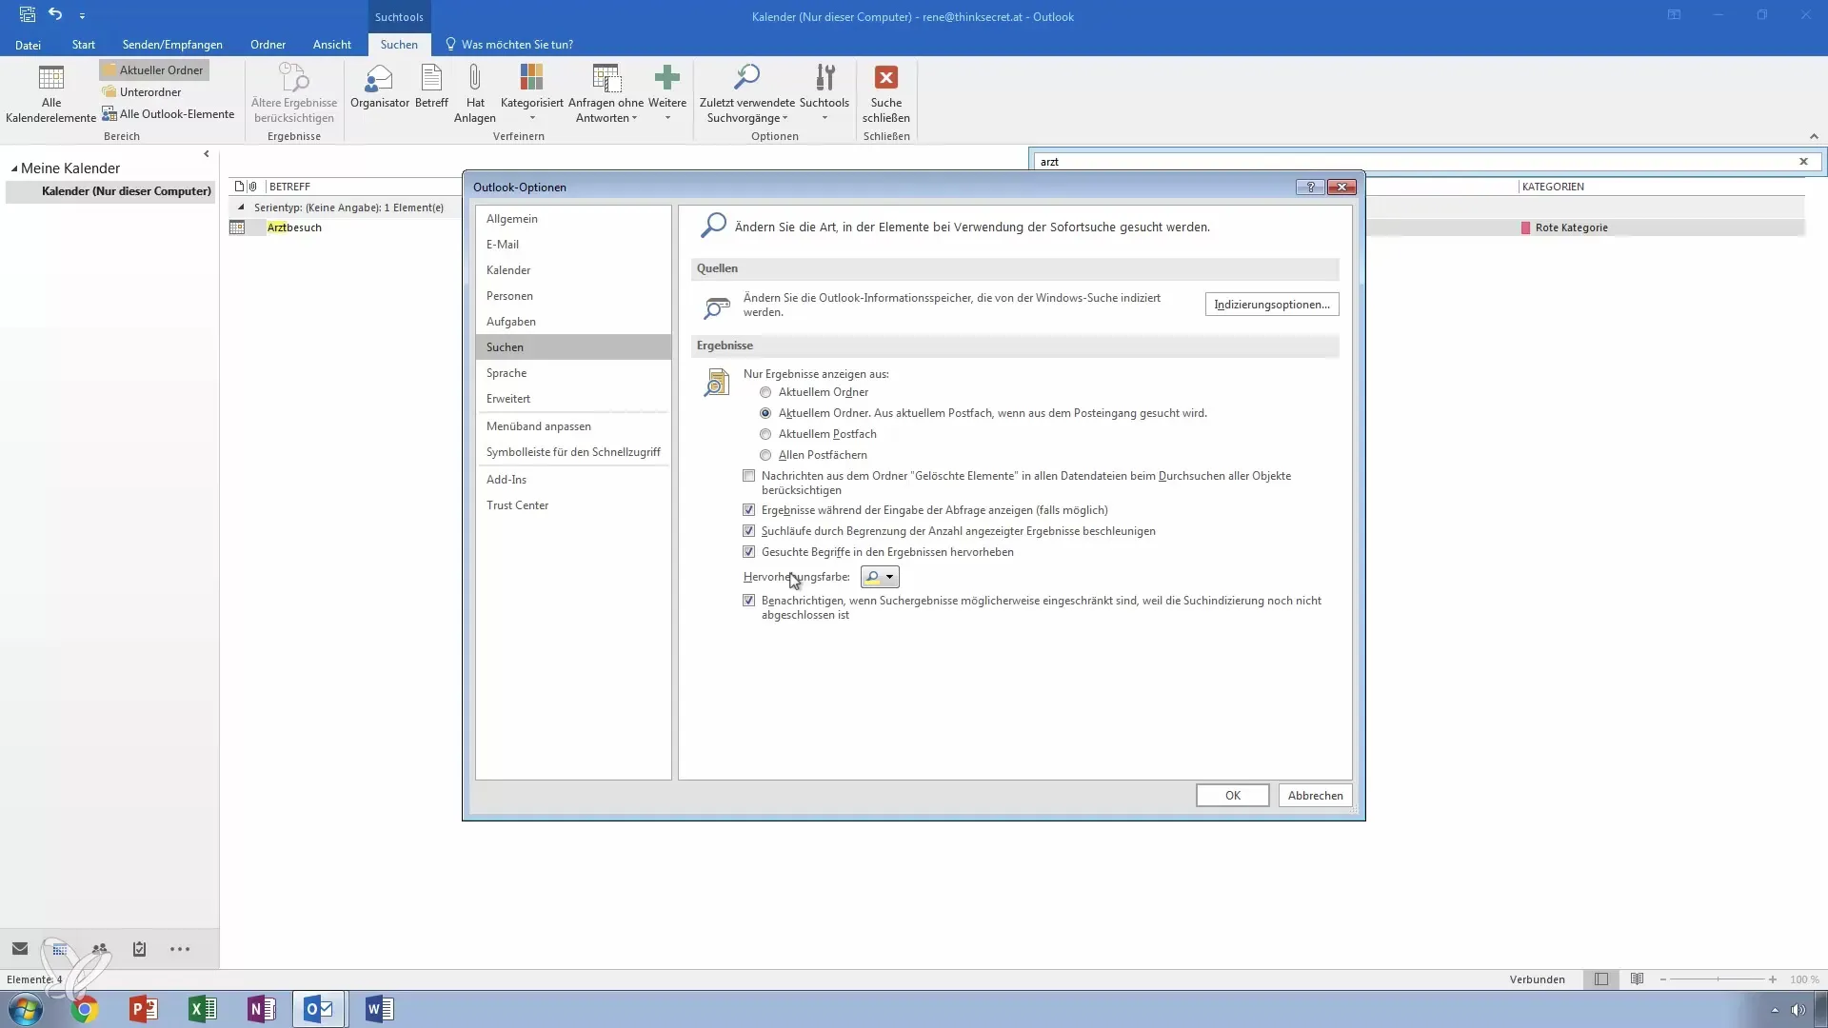Clear the search box with the X

tap(1803, 162)
